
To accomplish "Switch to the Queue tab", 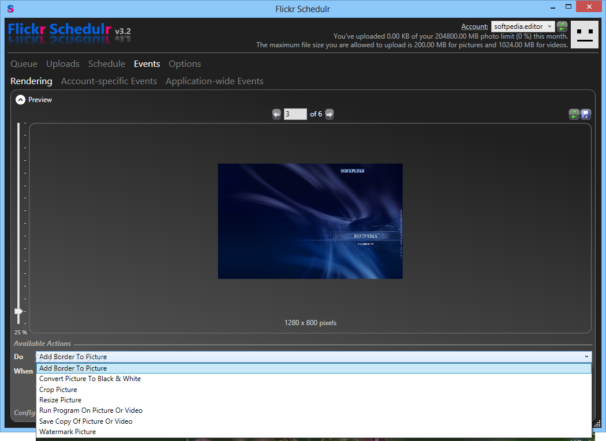I will pos(24,64).
